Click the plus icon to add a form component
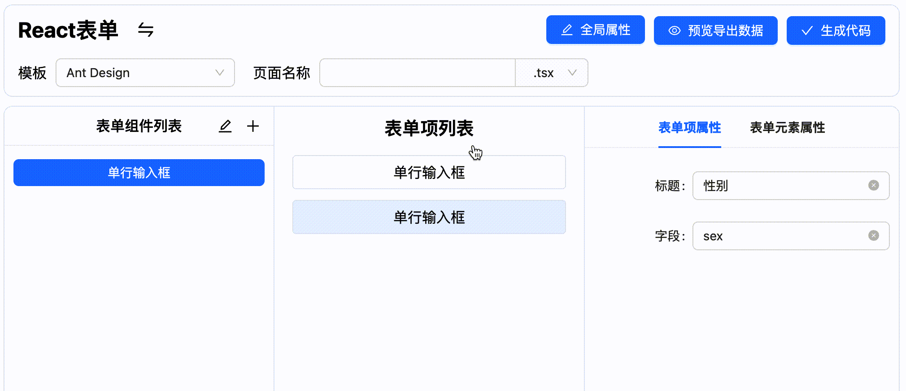 tap(253, 126)
